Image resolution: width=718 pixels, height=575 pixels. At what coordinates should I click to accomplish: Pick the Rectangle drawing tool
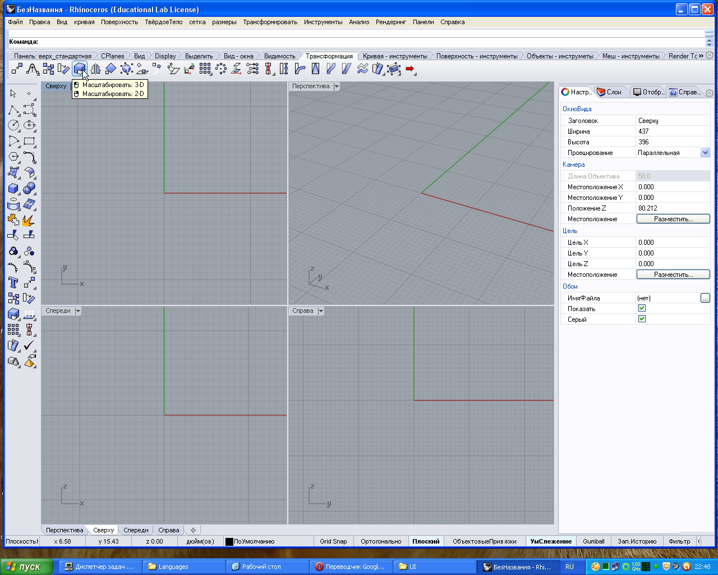29,141
